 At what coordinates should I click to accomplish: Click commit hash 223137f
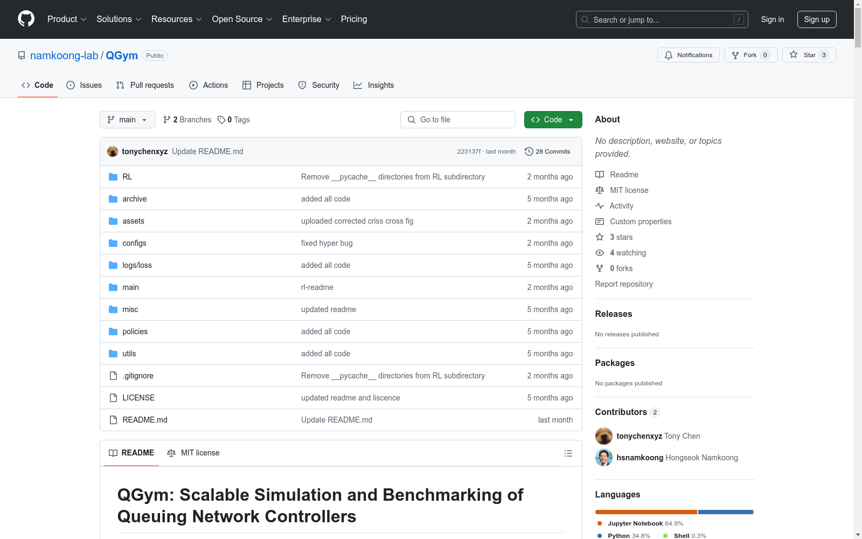pyautogui.click(x=469, y=151)
